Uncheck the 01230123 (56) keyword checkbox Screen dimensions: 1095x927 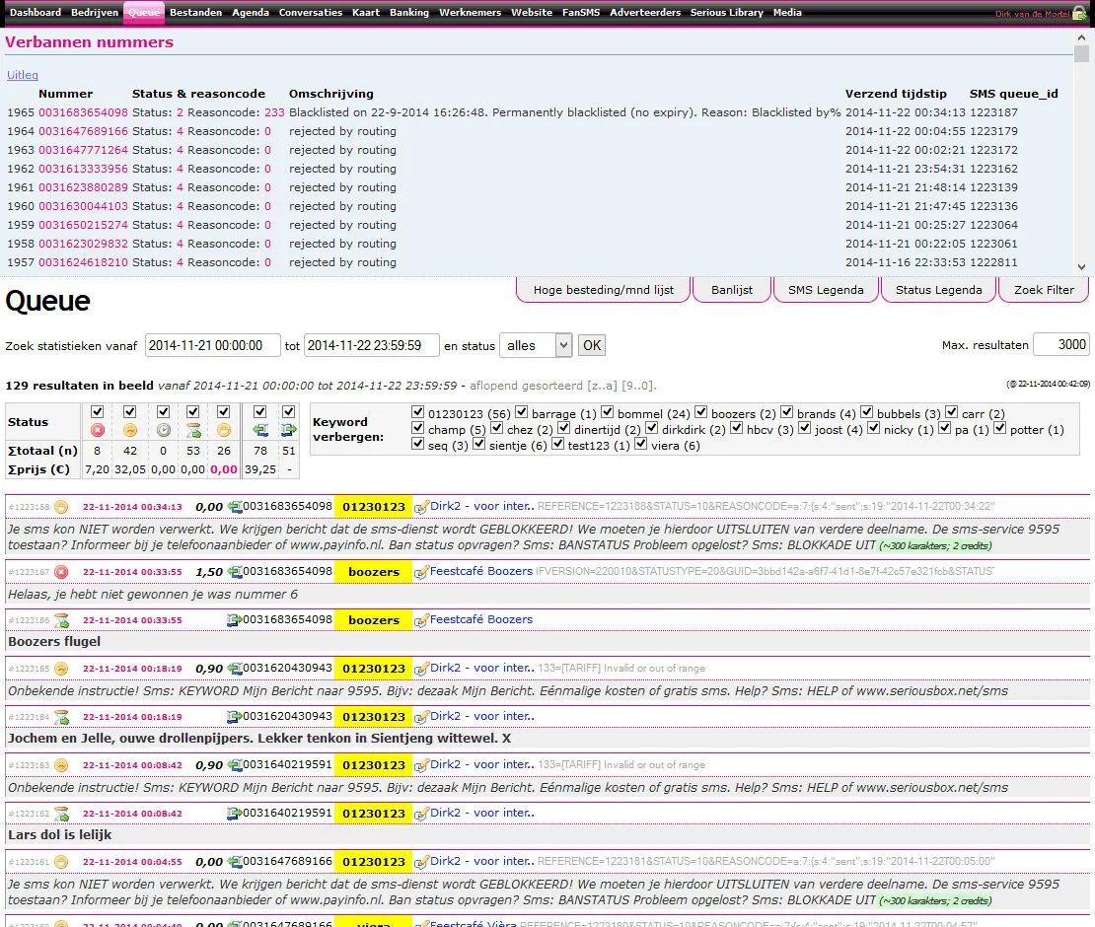[x=417, y=412]
